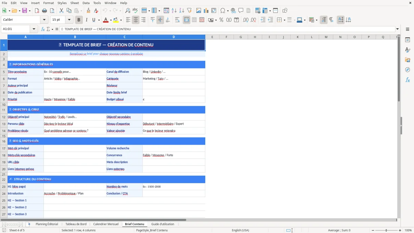The width and height of the screenshot is (414, 233).
Task: Sort the selection ascending
Action: [x=174, y=10]
